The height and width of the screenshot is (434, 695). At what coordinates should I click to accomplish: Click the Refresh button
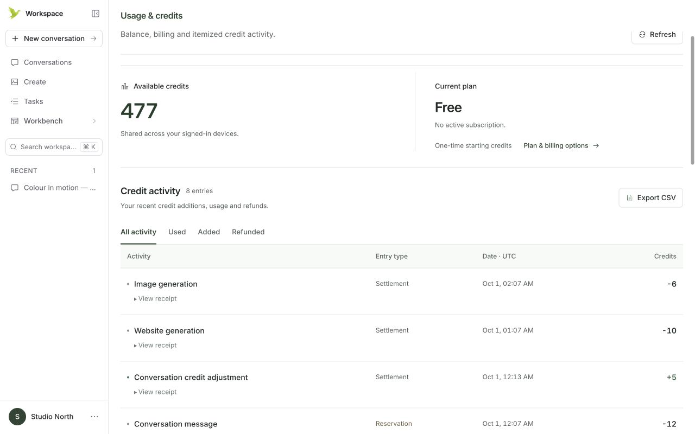[x=657, y=34]
